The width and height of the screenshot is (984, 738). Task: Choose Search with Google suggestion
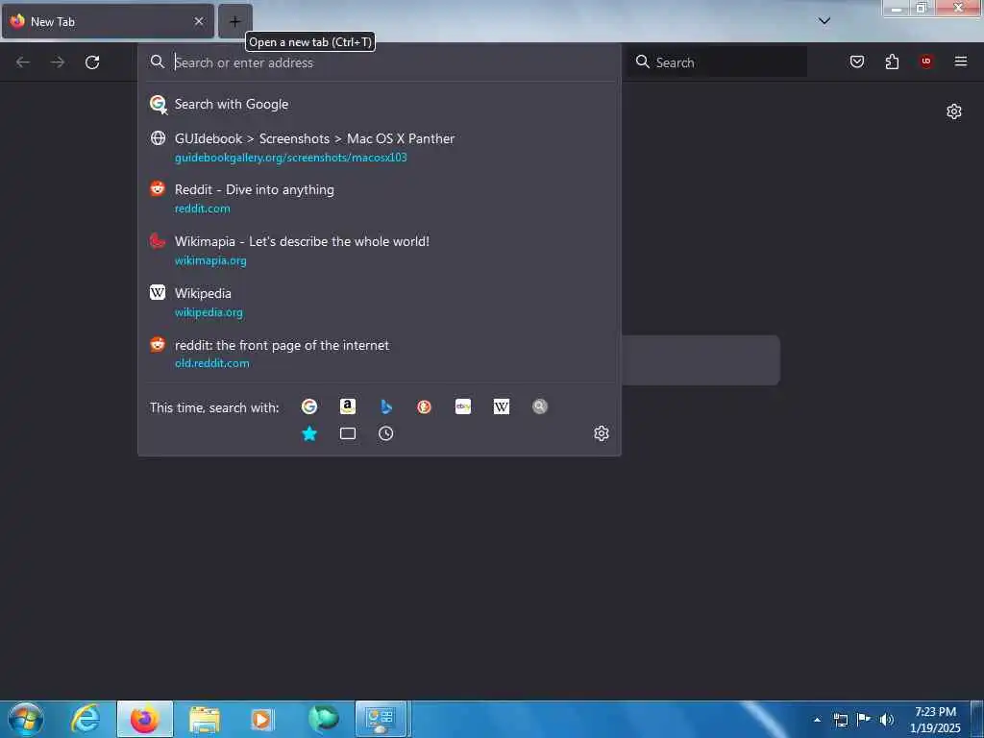[379, 104]
